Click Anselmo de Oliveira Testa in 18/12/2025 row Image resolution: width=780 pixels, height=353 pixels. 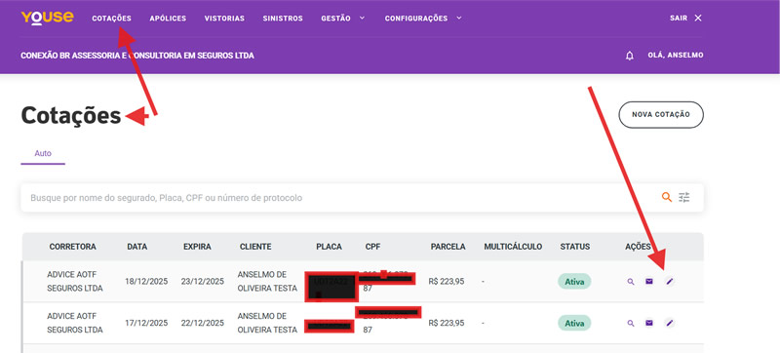pos(267,282)
